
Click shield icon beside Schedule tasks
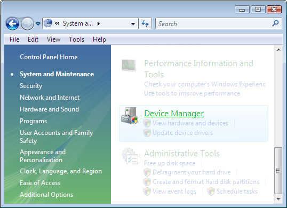211,191
